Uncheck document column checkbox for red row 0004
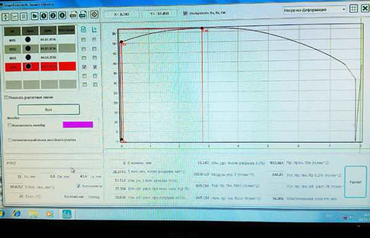 [x=84, y=67]
